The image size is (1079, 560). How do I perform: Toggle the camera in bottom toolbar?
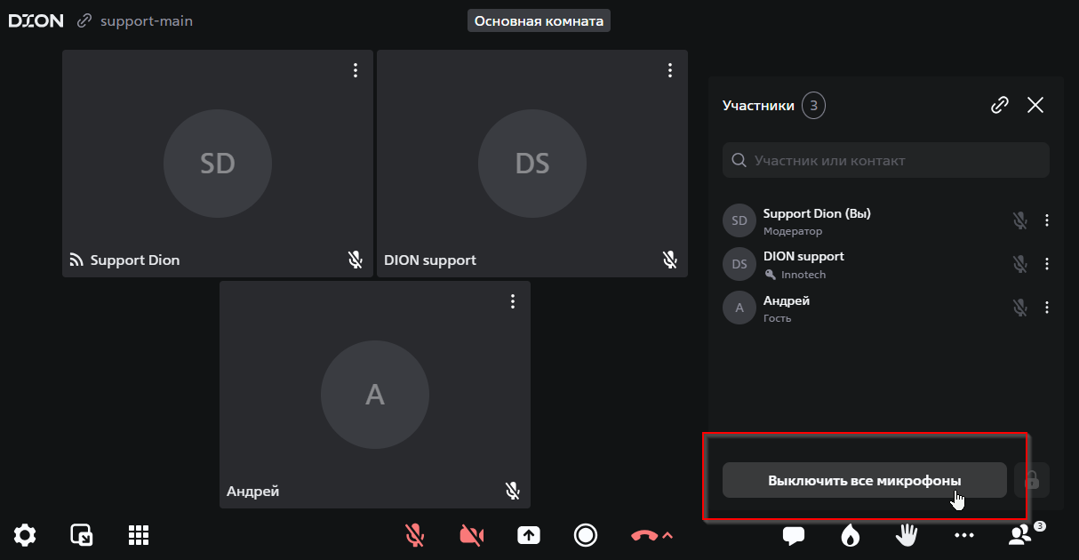[472, 535]
